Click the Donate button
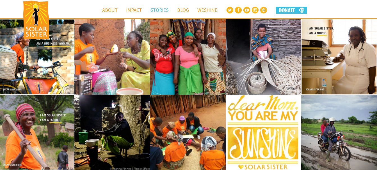The width and height of the screenshot is (377, 170). click(291, 10)
